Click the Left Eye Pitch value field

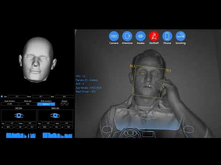coord(30,123)
